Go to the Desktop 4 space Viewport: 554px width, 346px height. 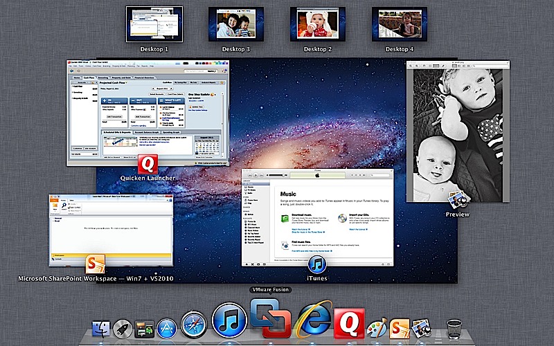[398, 24]
